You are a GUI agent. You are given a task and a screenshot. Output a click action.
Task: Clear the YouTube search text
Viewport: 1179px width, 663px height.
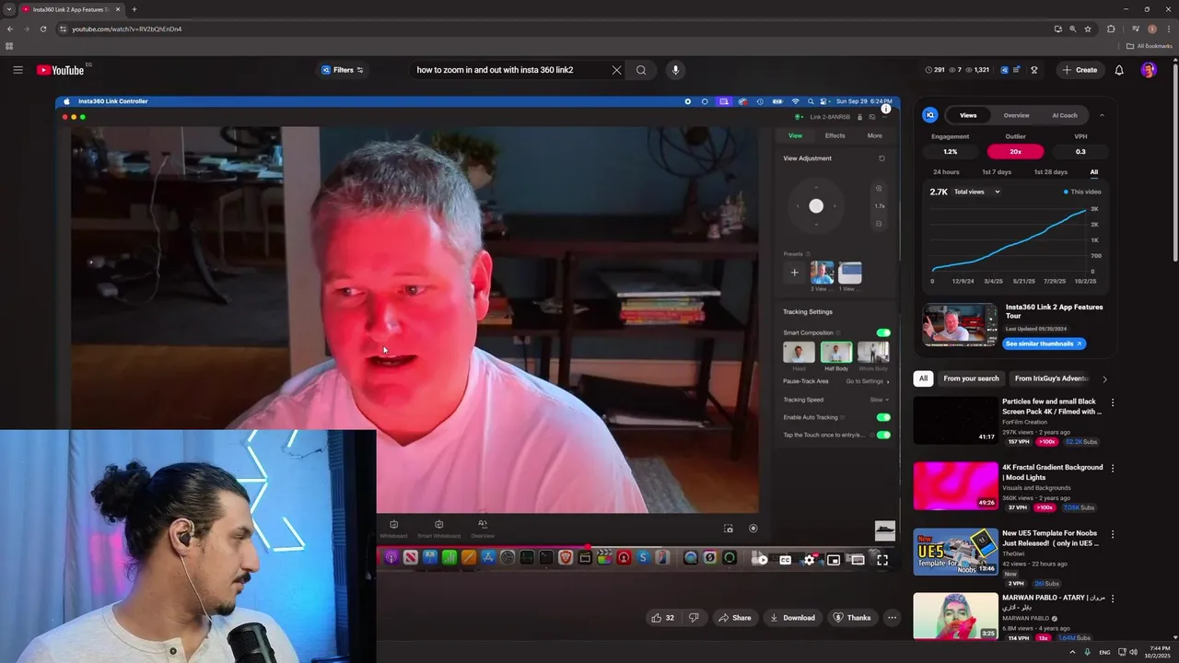[616, 70]
